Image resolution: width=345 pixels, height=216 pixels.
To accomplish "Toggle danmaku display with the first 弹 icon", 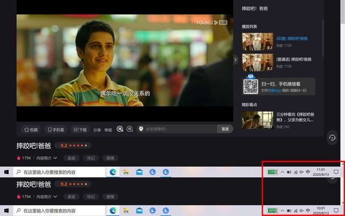I will click(x=120, y=129).
